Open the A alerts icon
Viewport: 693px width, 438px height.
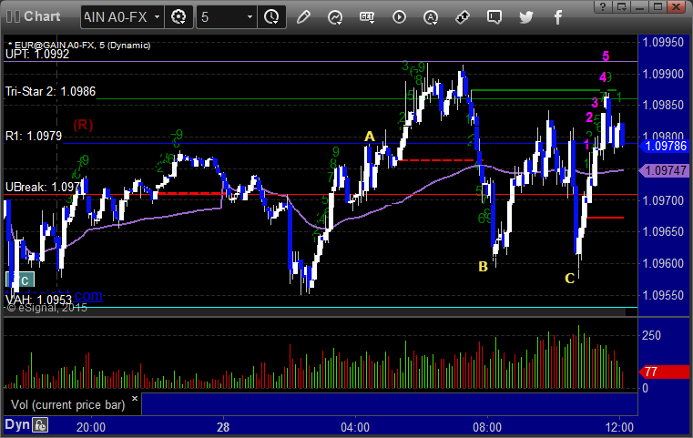click(431, 17)
